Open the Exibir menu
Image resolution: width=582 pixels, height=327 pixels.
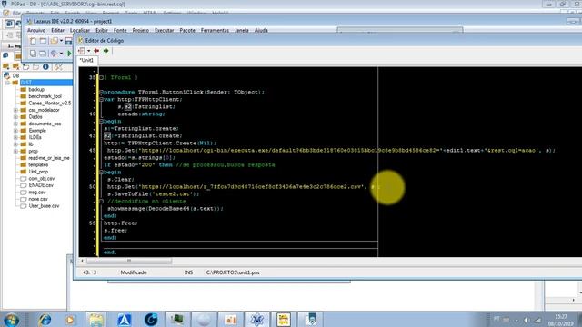[x=102, y=30]
